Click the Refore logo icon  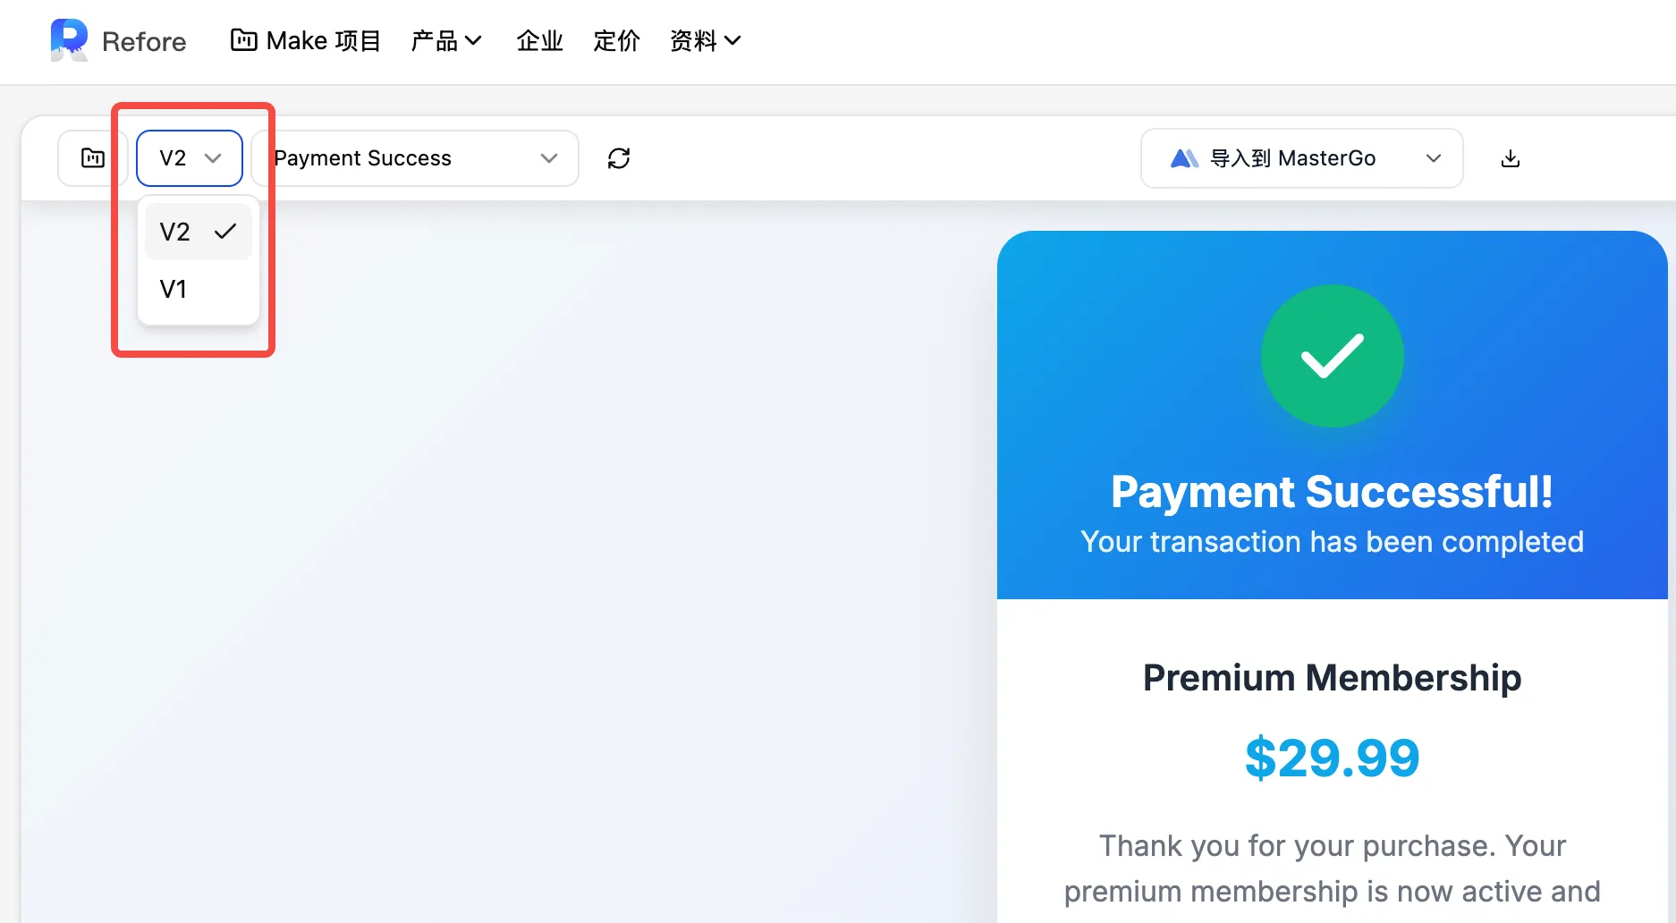pyautogui.click(x=69, y=40)
